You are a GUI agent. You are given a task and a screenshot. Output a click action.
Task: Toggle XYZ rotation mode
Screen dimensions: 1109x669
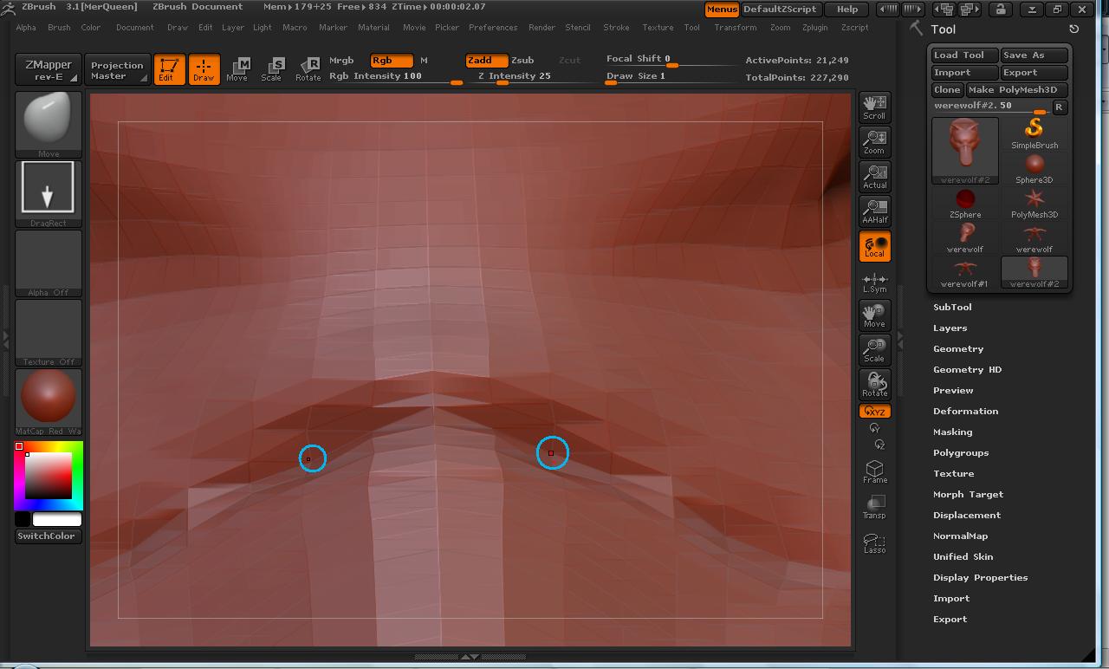pyautogui.click(x=874, y=411)
